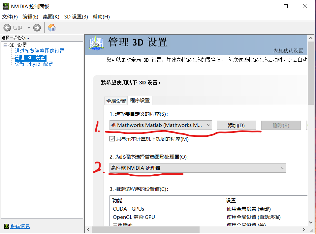Click the Back arrow toolbar icon

click(x=7, y=28)
